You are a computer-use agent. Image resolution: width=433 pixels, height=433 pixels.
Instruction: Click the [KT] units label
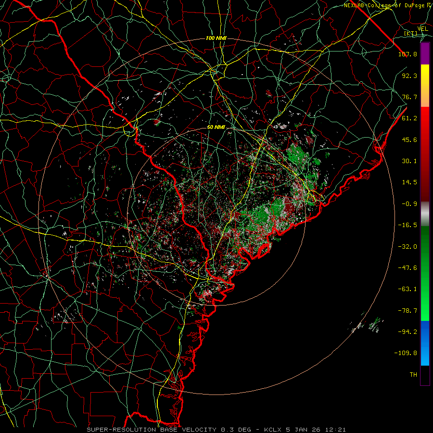tap(411, 33)
